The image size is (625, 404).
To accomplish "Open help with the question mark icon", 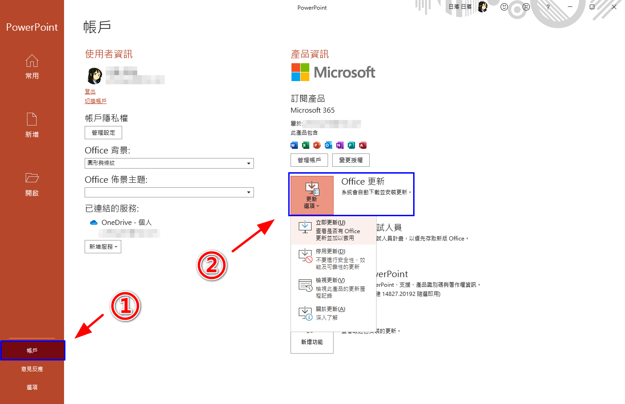I will [548, 7].
